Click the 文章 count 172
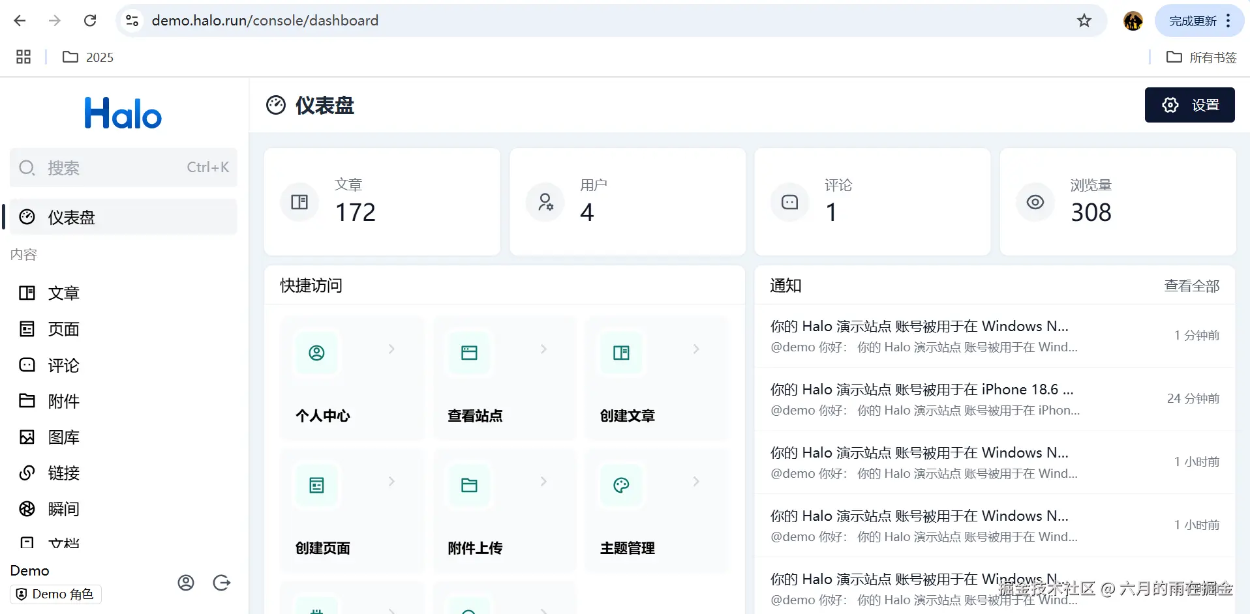 click(356, 212)
